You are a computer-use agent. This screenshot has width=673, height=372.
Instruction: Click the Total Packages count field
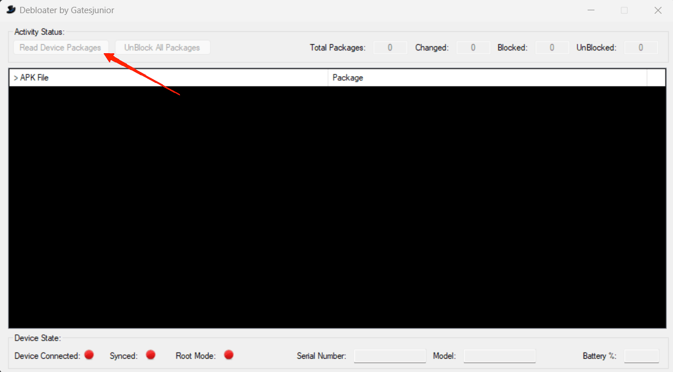(x=390, y=48)
